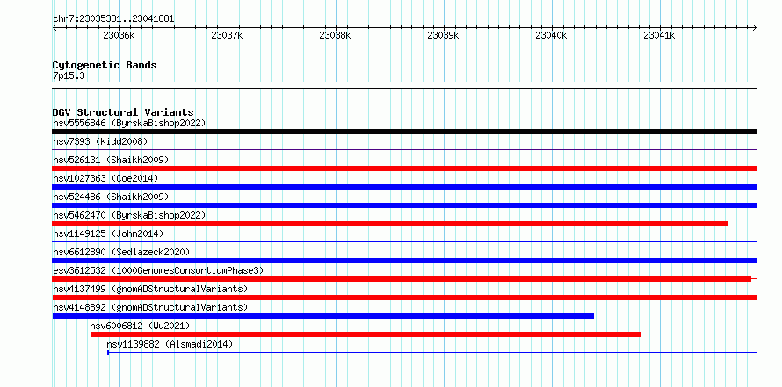Open nsv524486 (Shaikh2009) variant label
The image size is (782, 387).
pos(111,197)
